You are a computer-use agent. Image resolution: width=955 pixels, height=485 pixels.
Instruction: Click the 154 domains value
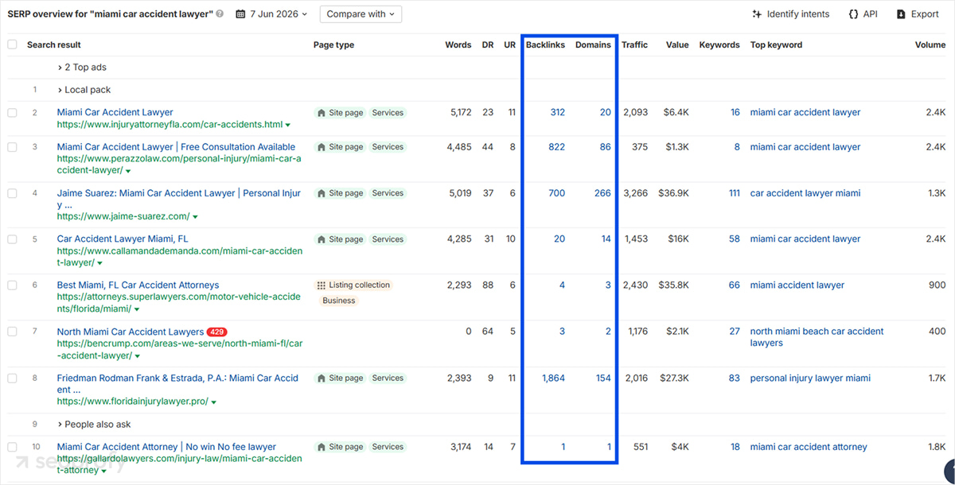tap(603, 378)
